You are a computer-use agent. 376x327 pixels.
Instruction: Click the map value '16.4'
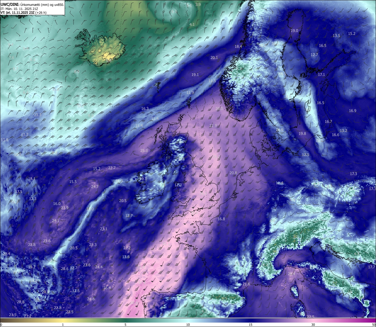point(107,288)
